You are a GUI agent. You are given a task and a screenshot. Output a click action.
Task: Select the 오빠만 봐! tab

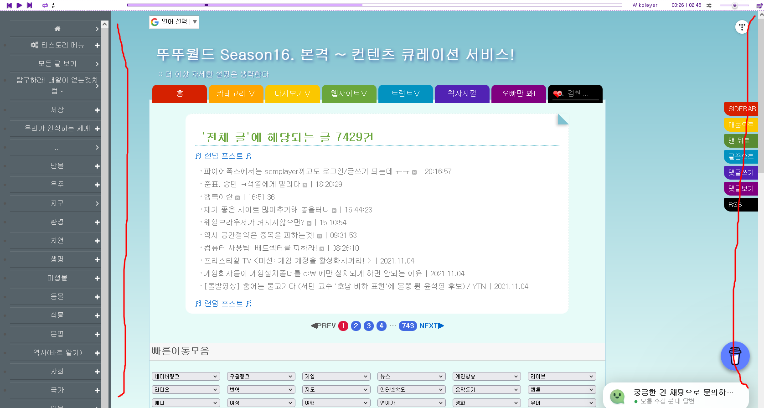(x=519, y=93)
